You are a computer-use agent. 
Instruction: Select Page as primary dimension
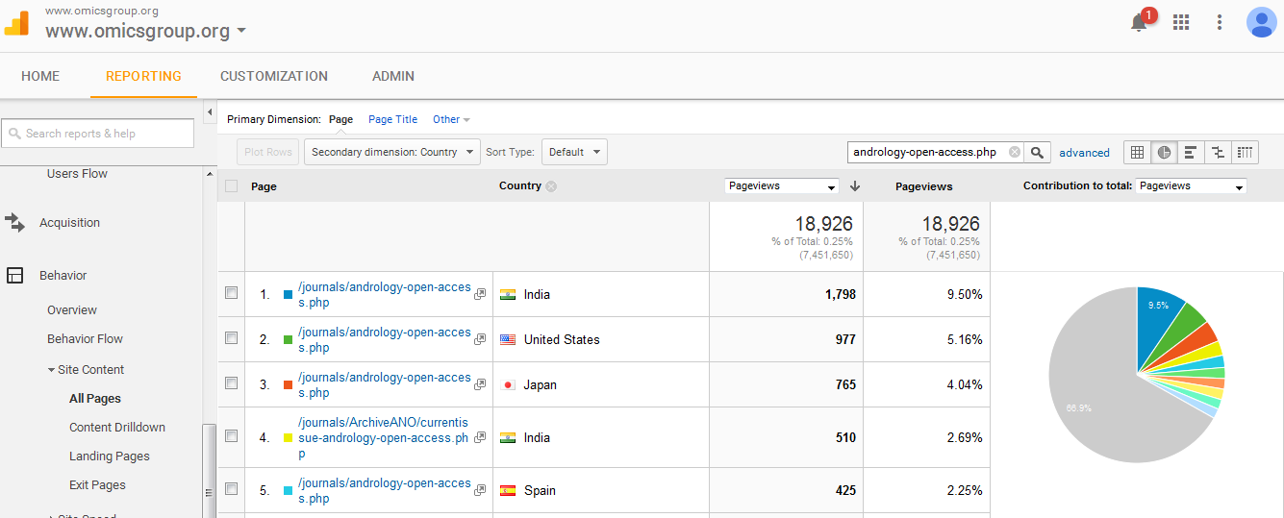click(340, 120)
